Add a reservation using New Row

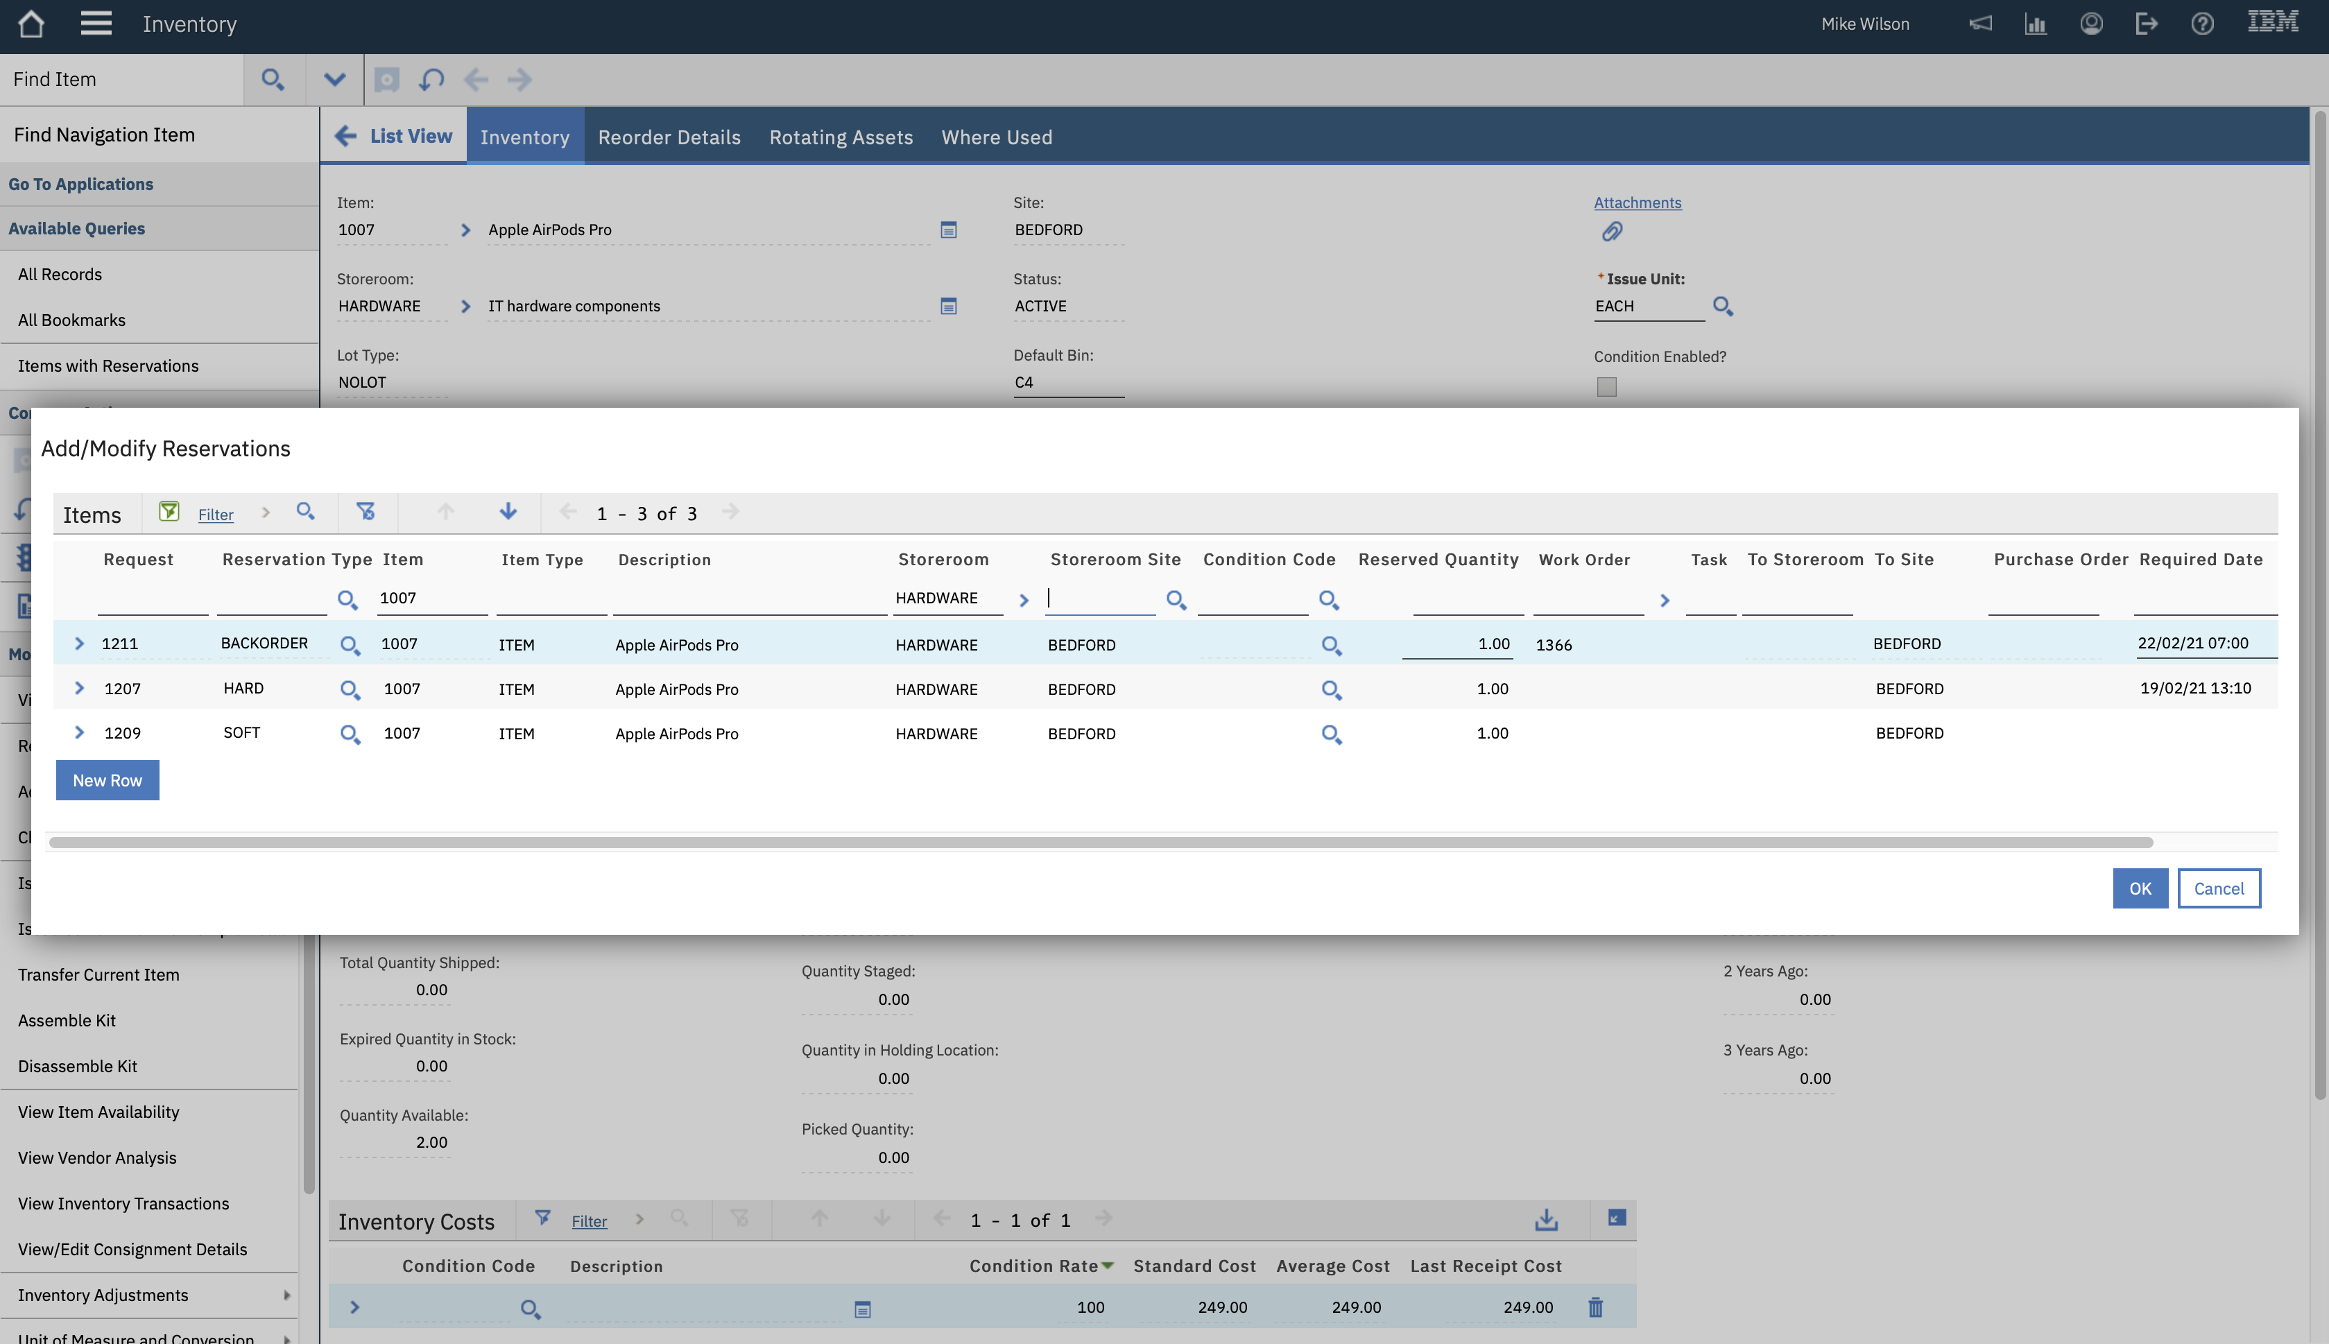tap(107, 780)
